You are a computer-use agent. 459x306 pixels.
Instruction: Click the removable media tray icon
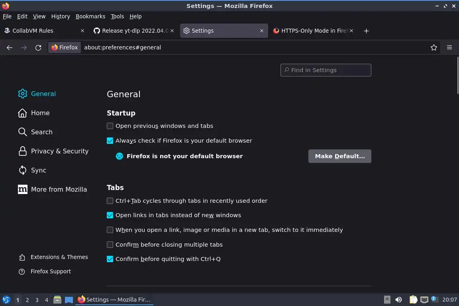pos(387,300)
